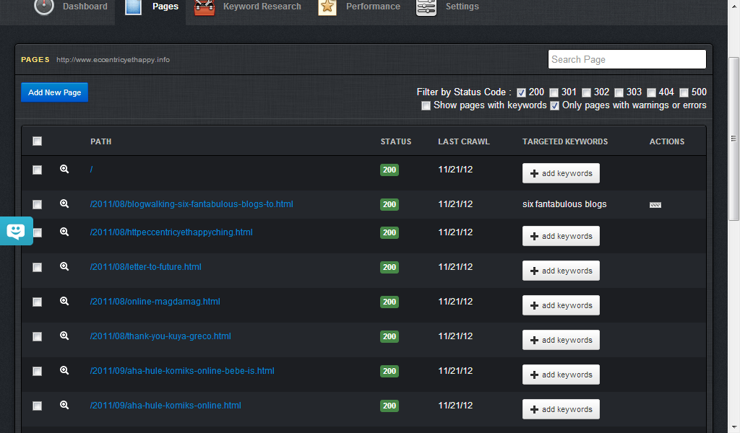Click magnifier for letter-to-future.html row
Viewport: 740px width, 433px height.
64,267
